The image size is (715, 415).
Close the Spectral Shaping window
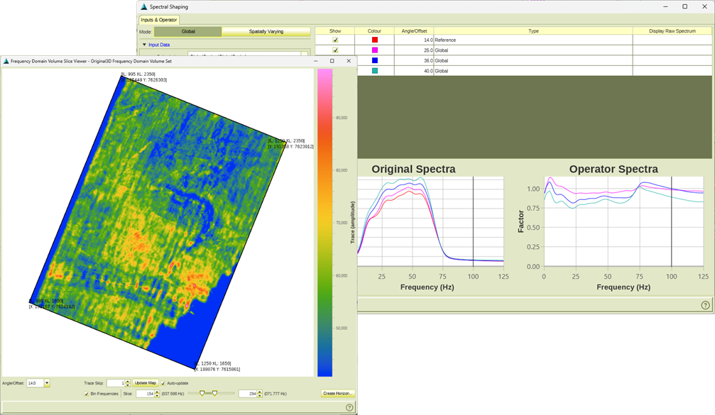[x=704, y=7]
